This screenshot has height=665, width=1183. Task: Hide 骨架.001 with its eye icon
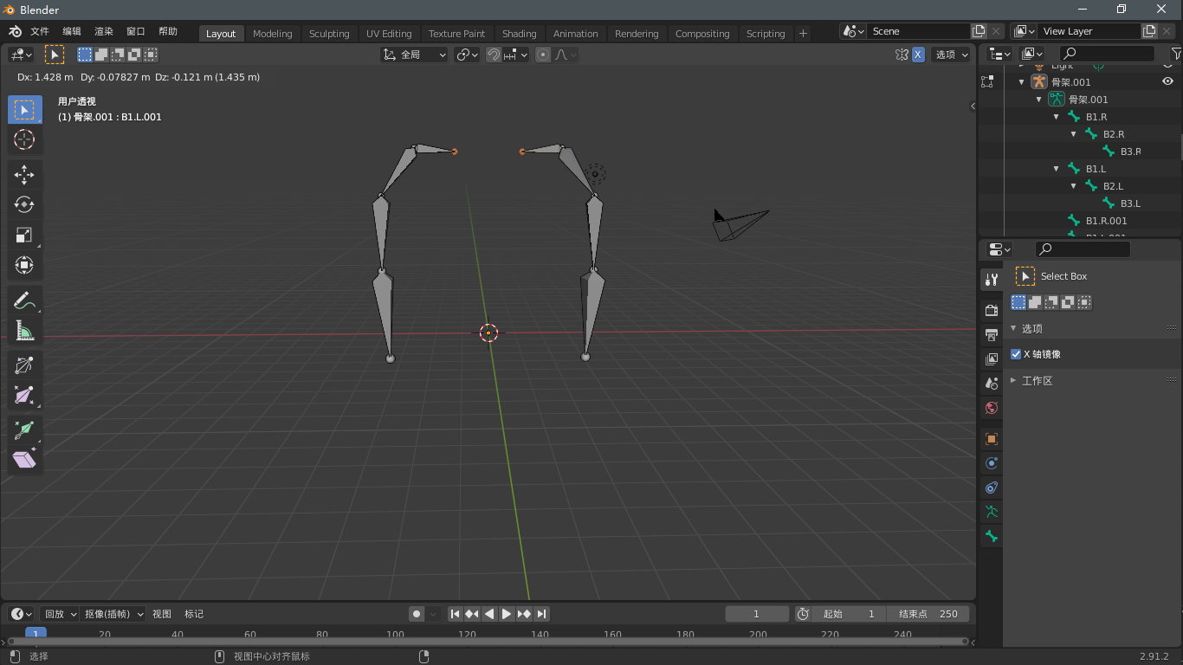pyautogui.click(x=1168, y=81)
